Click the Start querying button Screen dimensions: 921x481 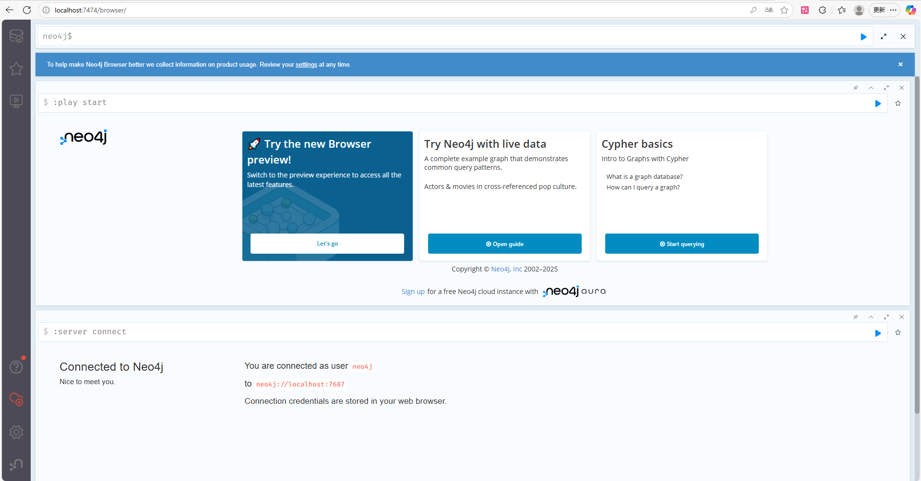point(682,244)
